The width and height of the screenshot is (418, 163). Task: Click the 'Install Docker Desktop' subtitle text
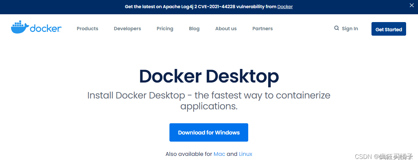tap(209, 101)
